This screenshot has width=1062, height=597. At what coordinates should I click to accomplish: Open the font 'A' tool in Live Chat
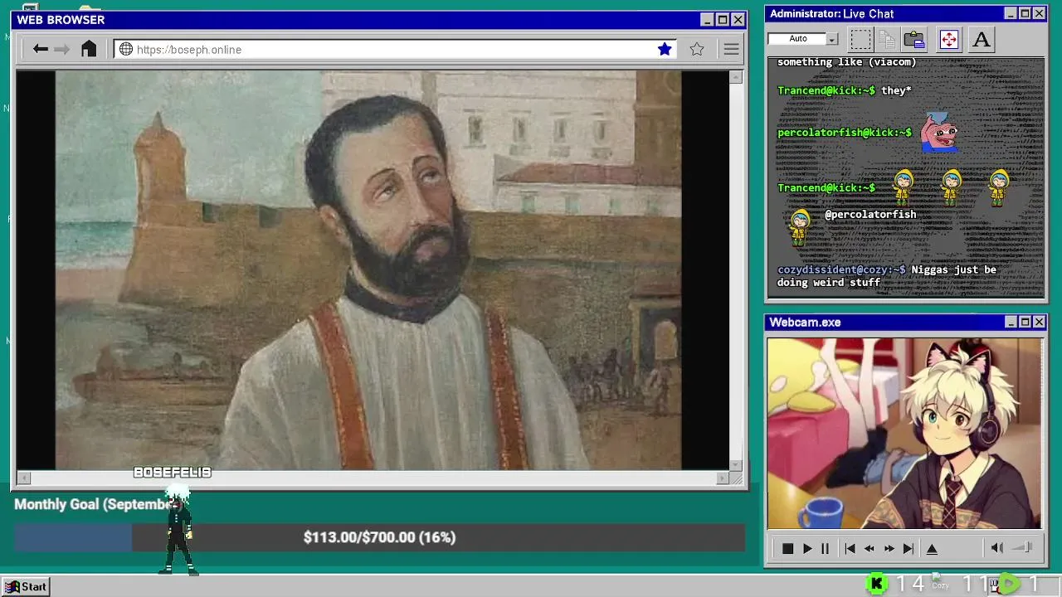coord(982,39)
